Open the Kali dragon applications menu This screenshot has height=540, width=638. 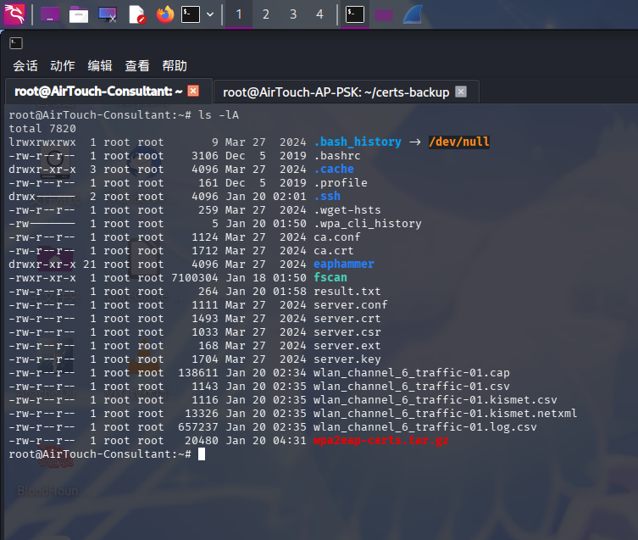click(x=14, y=14)
